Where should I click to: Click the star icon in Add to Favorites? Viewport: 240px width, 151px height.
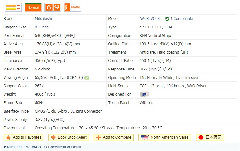[8, 137]
